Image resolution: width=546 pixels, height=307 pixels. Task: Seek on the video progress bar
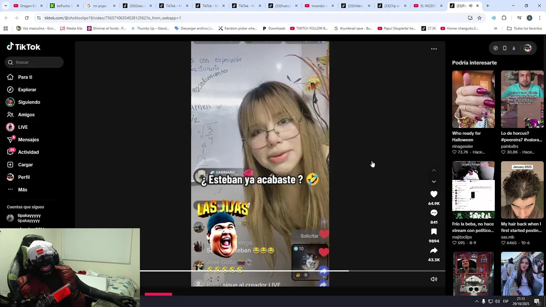point(292,271)
